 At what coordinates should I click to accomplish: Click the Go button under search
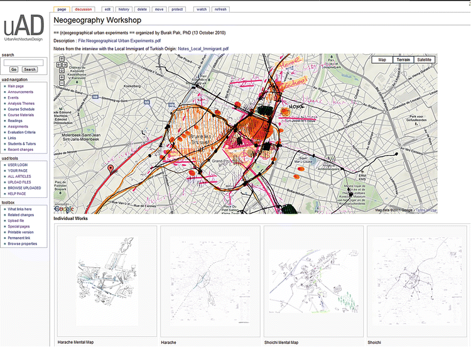pos(14,69)
